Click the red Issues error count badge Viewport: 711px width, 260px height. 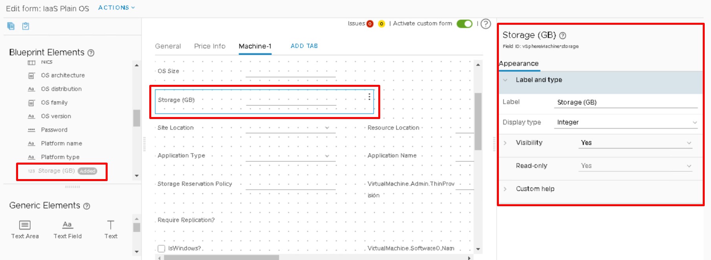pyautogui.click(x=370, y=24)
